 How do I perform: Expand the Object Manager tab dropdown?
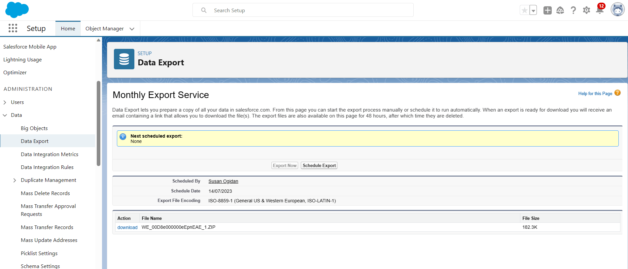coord(132,29)
